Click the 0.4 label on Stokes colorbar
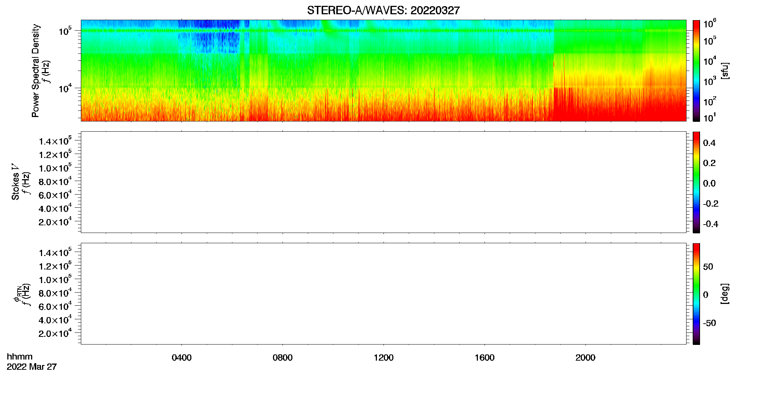767x395 pixels. 709,143
